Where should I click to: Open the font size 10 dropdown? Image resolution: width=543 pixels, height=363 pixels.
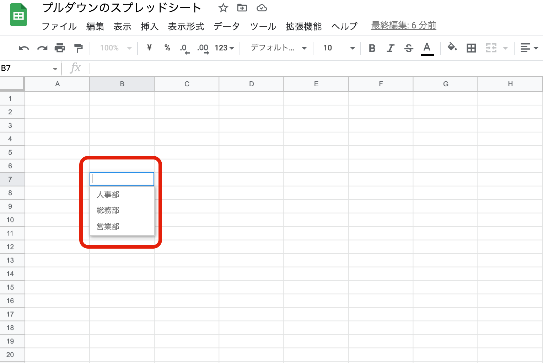coord(339,48)
